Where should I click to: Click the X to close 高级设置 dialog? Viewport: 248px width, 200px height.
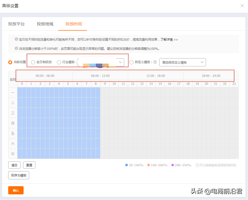pos(242,6)
